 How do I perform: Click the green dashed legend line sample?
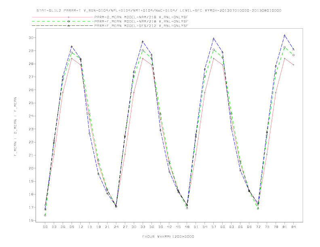click(x=63, y=21)
